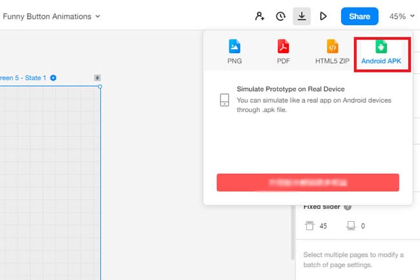Play the prototype preview

pyautogui.click(x=323, y=16)
